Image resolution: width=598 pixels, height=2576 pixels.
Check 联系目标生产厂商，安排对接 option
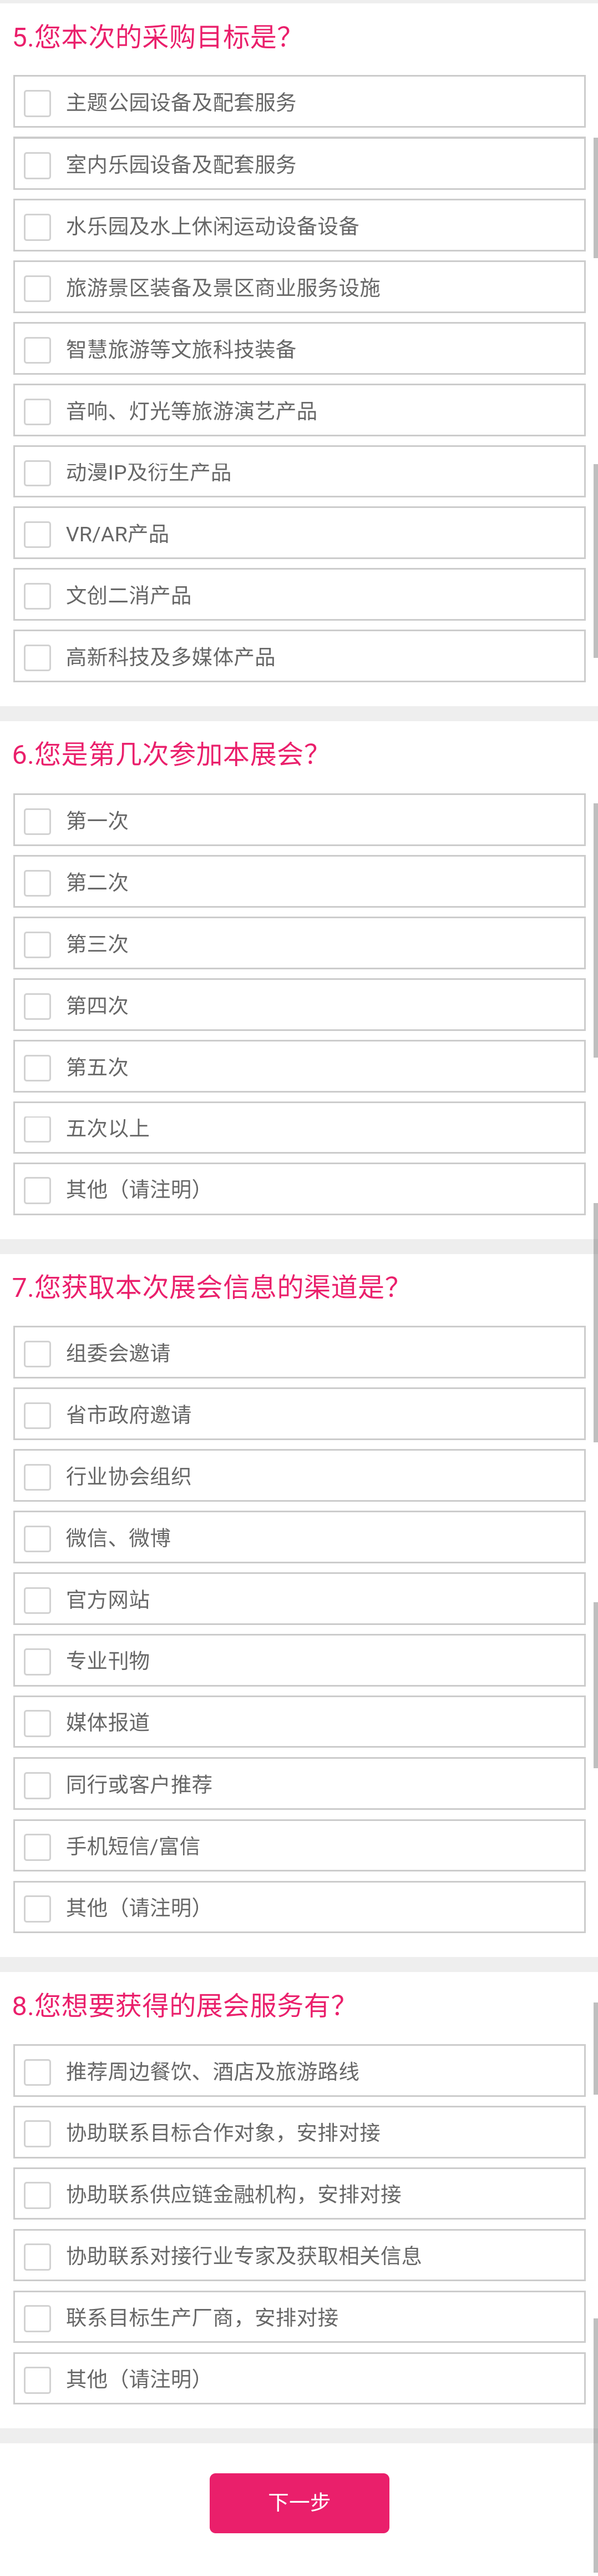click(299, 2317)
